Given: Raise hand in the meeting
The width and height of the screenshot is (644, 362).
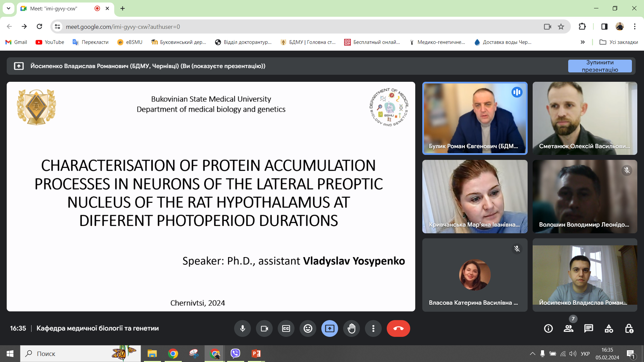Looking at the screenshot, I should pos(352,328).
